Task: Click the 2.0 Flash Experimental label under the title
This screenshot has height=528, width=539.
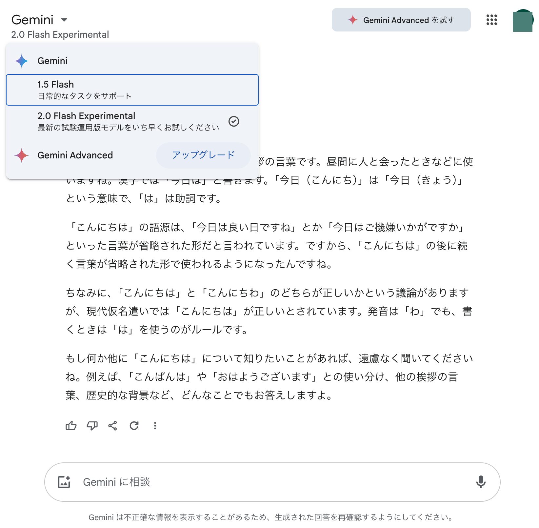Action: (x=60, y=34)
